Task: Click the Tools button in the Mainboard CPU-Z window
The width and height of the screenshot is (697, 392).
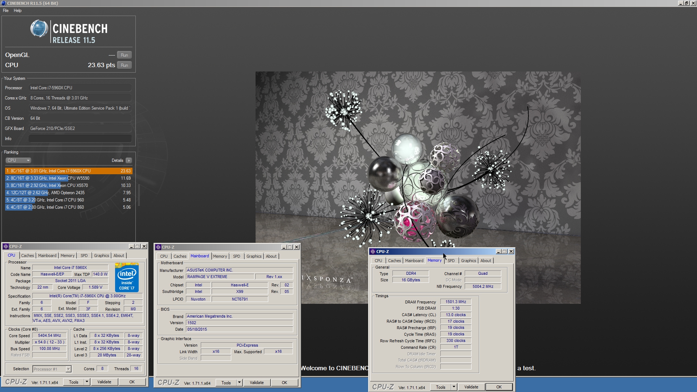Action: [226, 383]
